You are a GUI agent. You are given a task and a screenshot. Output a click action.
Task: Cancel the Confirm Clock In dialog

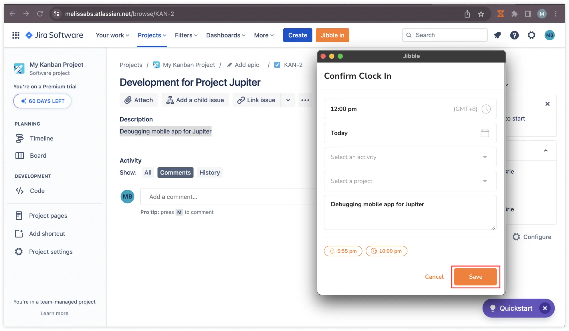(434, 277)
